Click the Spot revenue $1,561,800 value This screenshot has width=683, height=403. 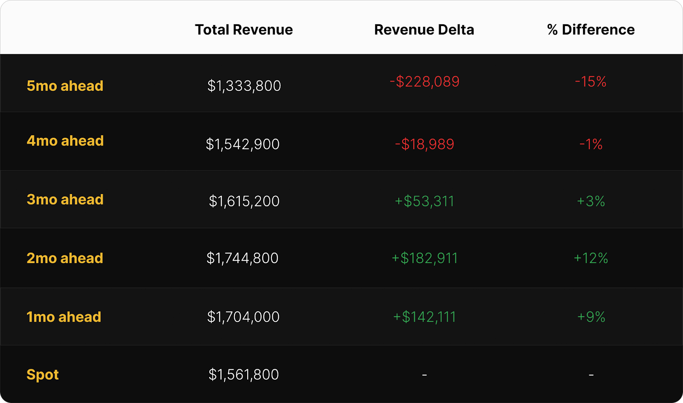tap(243, 374)
